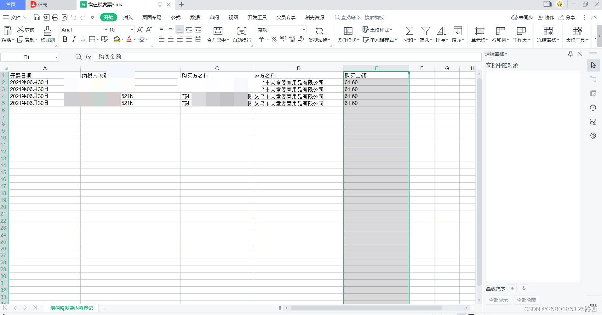The width and height of the screenshot is (602, 315).
Task: Click the font color A icon
Action: [129, 39]
